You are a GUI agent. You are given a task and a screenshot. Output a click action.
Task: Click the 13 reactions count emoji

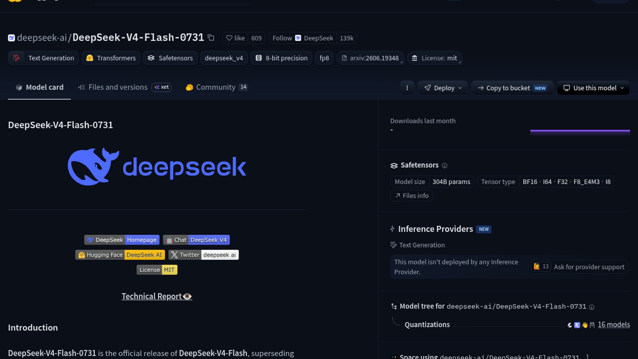[x=541, y=267]
